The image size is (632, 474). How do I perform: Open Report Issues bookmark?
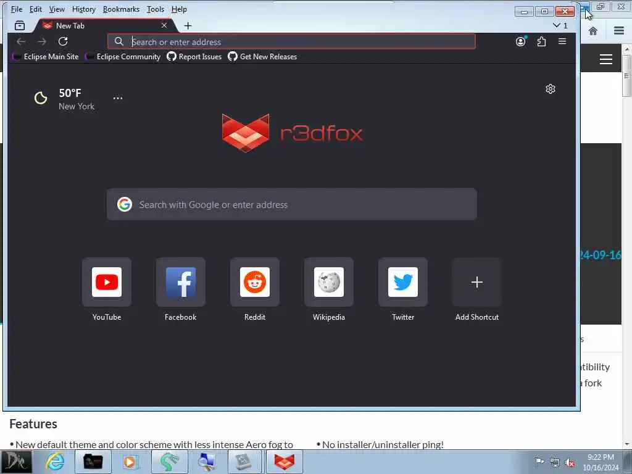coord(194,57)
